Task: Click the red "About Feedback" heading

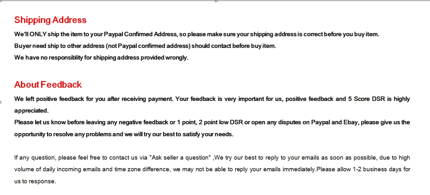Action: tap(48, 84)
